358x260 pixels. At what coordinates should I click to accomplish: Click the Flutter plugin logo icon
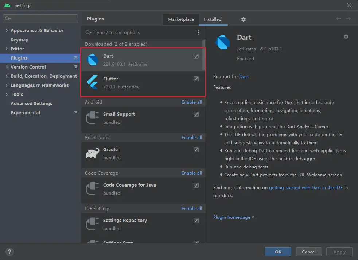[x=93, y=83]
